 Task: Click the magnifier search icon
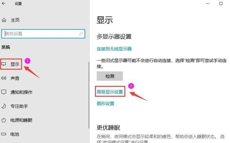81,34
